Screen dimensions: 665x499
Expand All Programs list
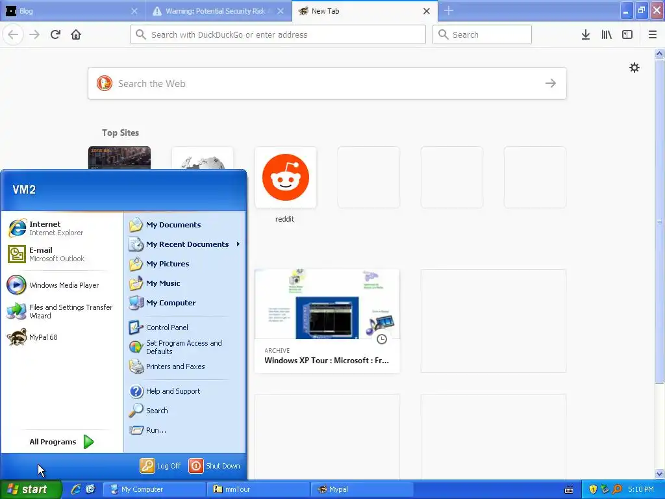tap(62, 442)
